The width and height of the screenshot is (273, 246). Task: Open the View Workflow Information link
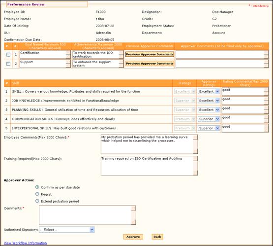(25, 243)
